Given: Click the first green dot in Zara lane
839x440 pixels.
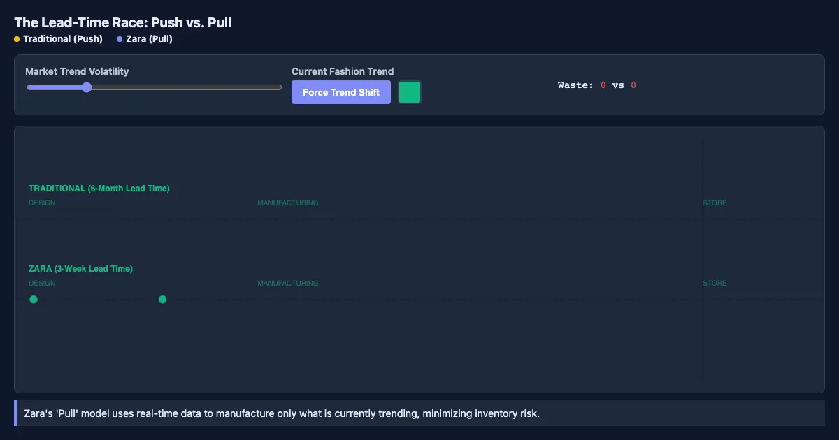Looking at the screenshot, I should click(x=34, y=300).
